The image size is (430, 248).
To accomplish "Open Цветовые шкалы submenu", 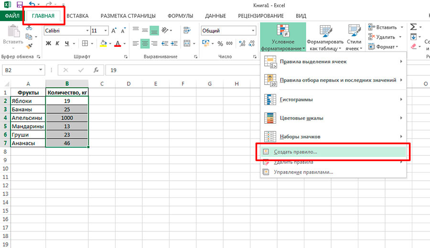I will click(x=333, y=118).
